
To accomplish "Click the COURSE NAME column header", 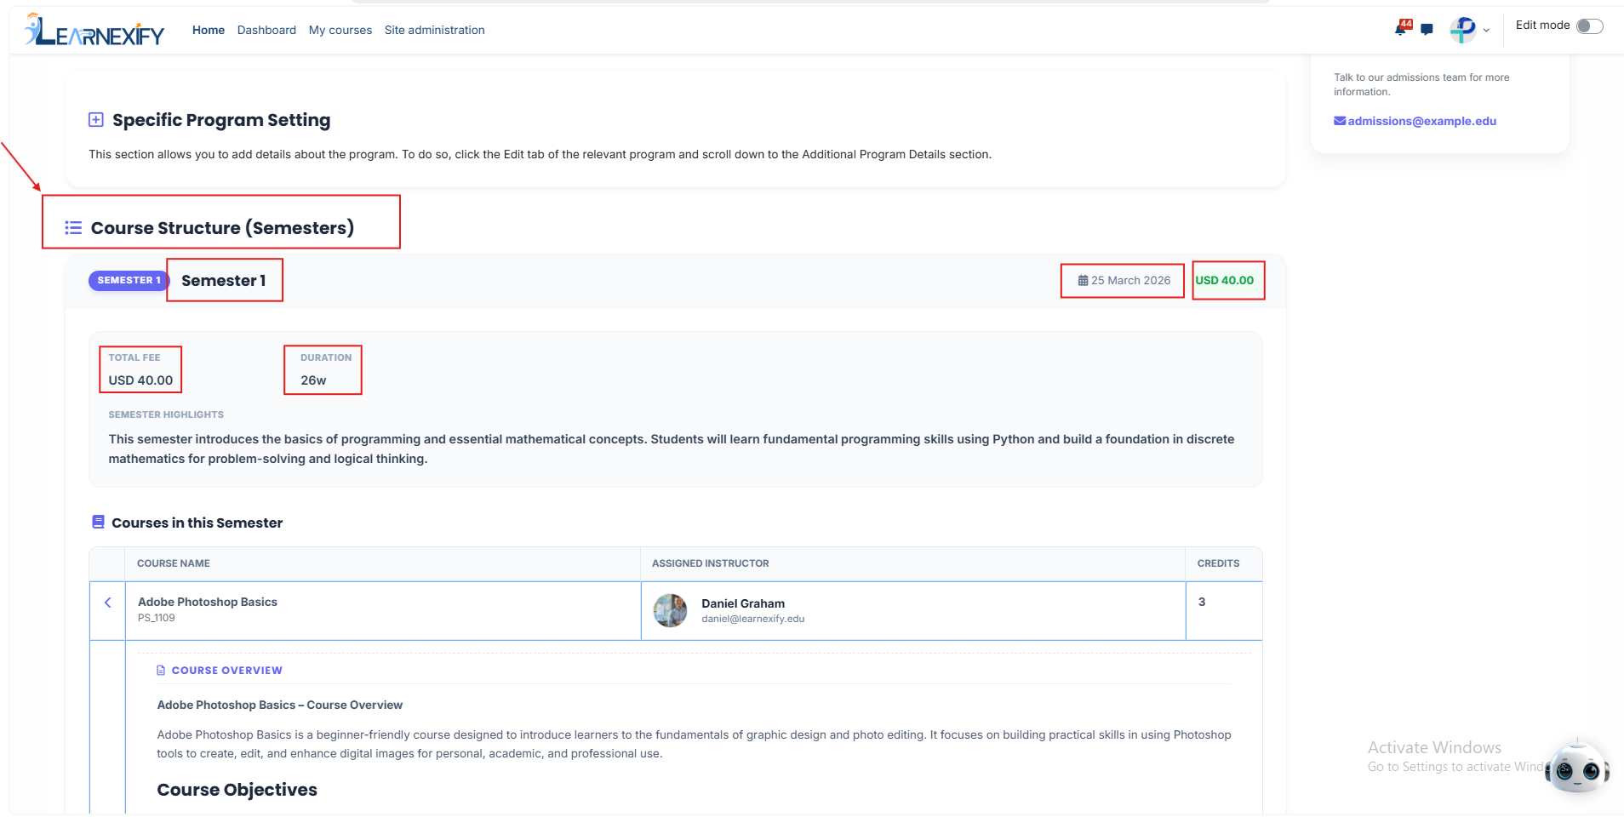I will pyautogui.click(x=174, y=563).
